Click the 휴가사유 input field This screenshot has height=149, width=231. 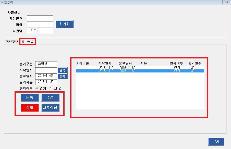46,82
